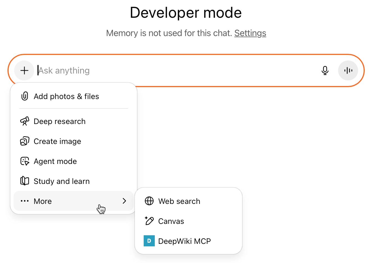Click the Deep research telescope icon
This screenshot has width=370, height=263.
[25, 121]
